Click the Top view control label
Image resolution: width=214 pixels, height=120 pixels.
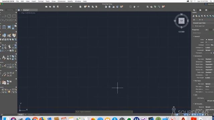(23, 13)
